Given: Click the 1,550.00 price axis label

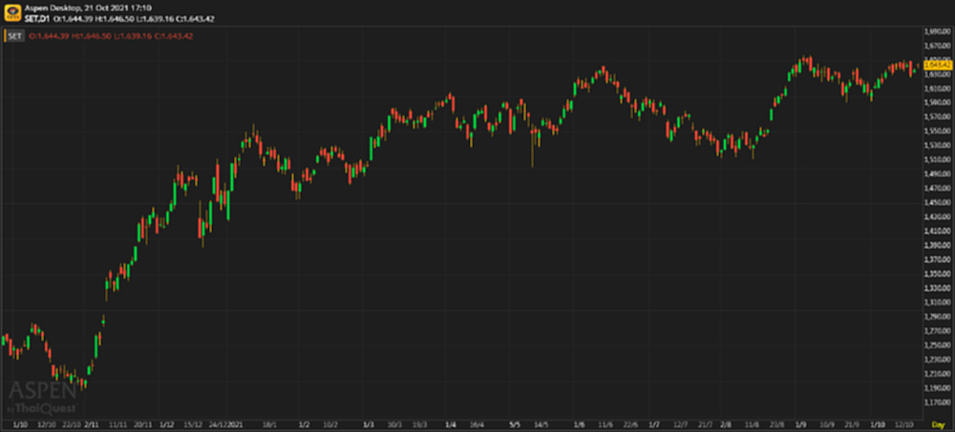Looking at the screenshot, I should (x=938, y=131).
